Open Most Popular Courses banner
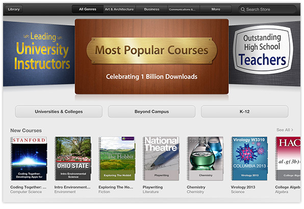Viewport: 304px width, 209px height. pos(151,57)
